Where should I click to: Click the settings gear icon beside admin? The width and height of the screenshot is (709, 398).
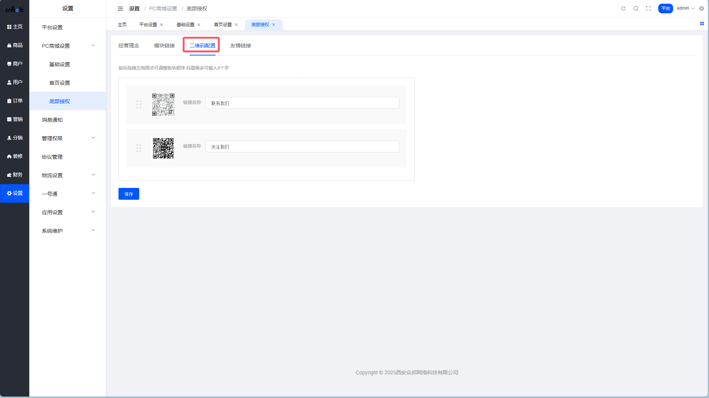pos(702,9)
